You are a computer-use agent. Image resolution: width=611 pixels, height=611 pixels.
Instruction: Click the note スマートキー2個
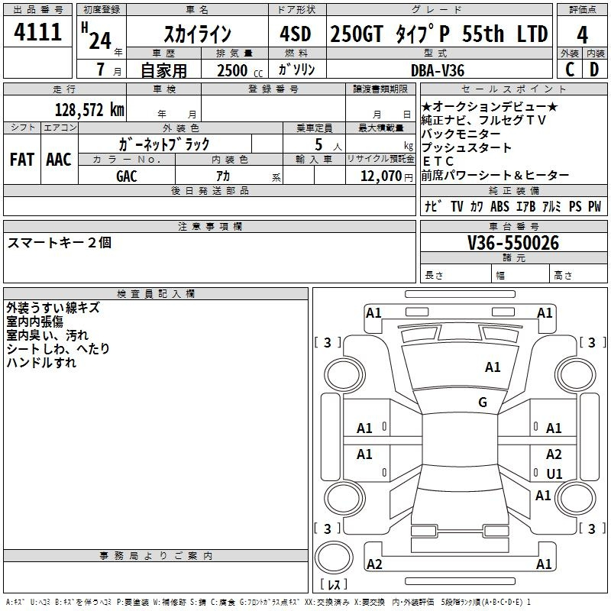60,242
